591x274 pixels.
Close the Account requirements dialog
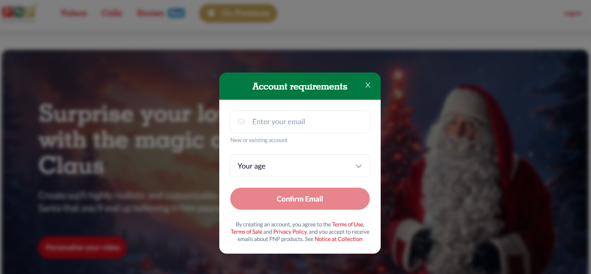[368, 85]
